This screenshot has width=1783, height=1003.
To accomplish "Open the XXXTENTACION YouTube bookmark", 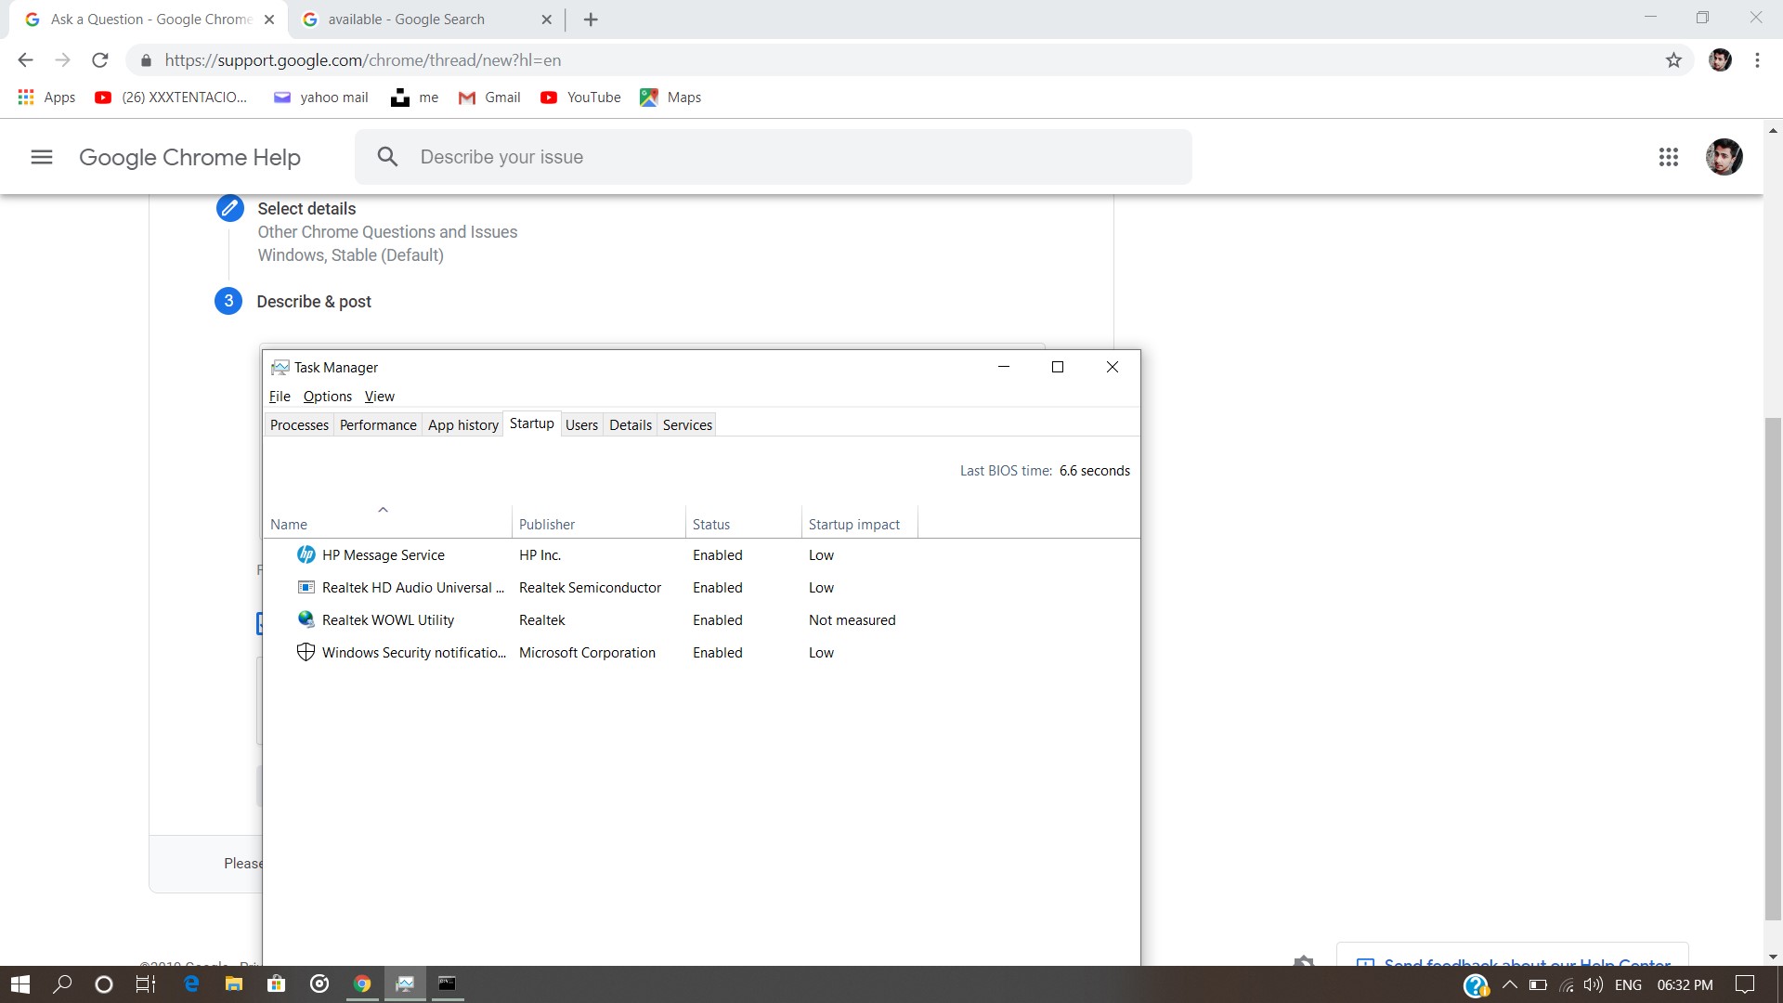I will [x=171, y=98].
